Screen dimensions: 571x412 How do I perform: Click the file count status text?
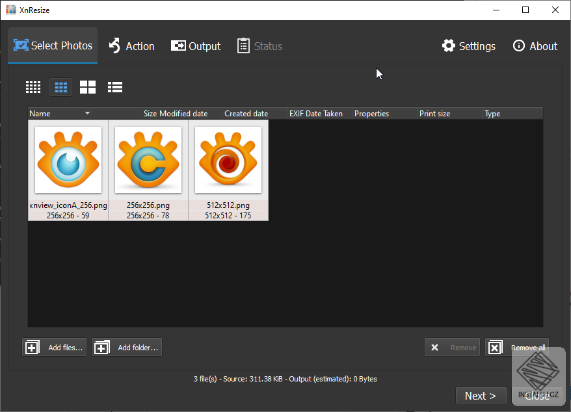point(285,379)
